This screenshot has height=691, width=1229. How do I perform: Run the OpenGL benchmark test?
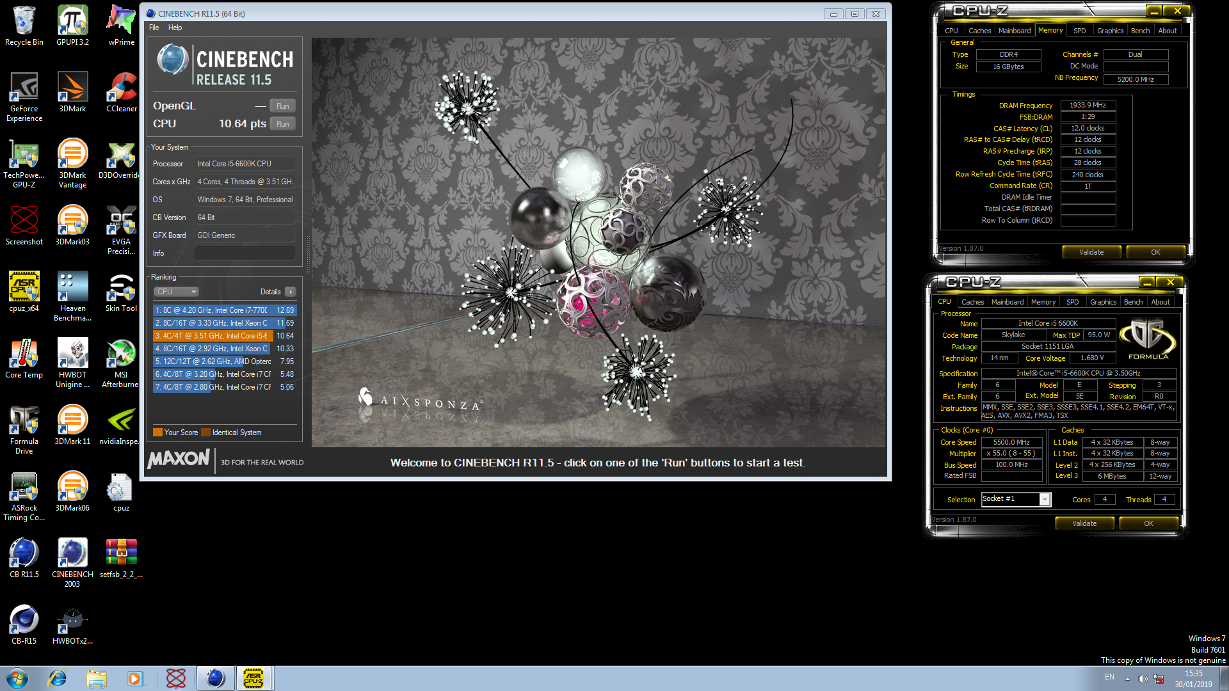pyautogui.click(x=282, y=106)
